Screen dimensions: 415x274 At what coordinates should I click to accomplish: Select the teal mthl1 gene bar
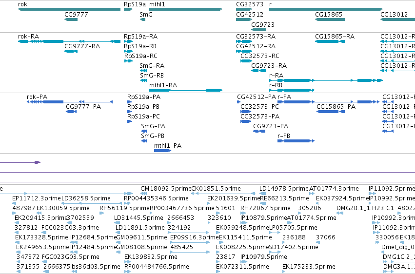[x=186, y=9]
